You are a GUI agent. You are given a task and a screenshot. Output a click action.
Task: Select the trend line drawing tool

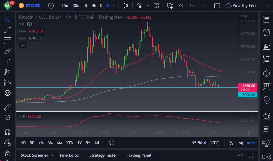[8, 30]
